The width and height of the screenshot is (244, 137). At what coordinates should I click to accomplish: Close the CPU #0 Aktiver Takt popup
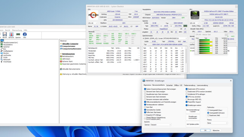point(226,35)
